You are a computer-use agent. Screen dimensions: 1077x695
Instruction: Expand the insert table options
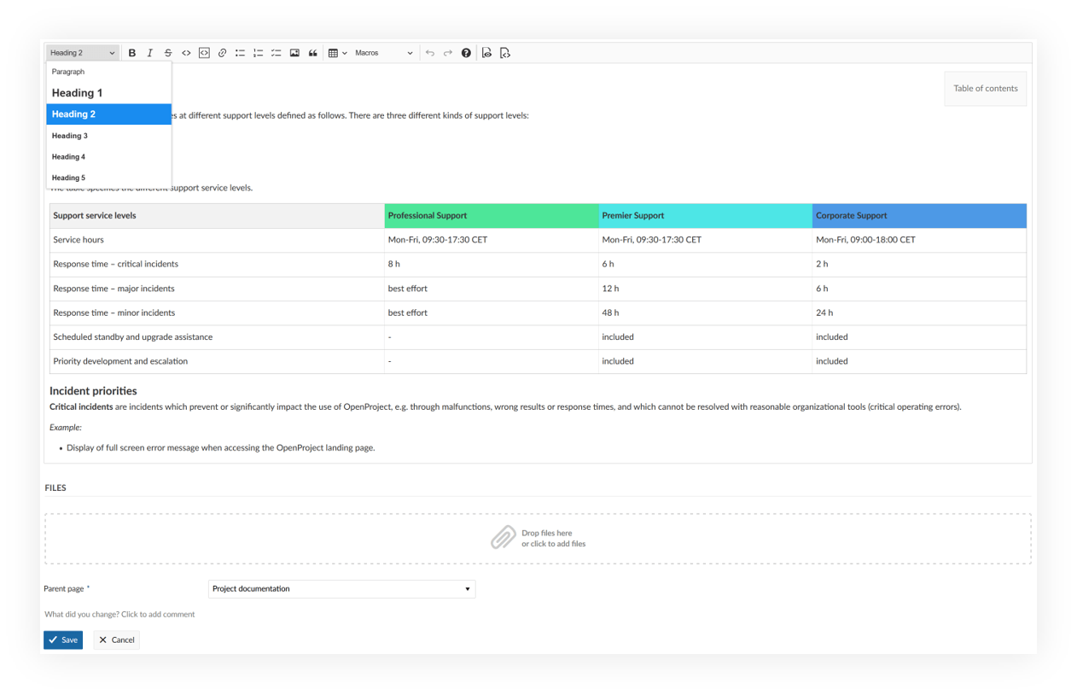point(345,52)
